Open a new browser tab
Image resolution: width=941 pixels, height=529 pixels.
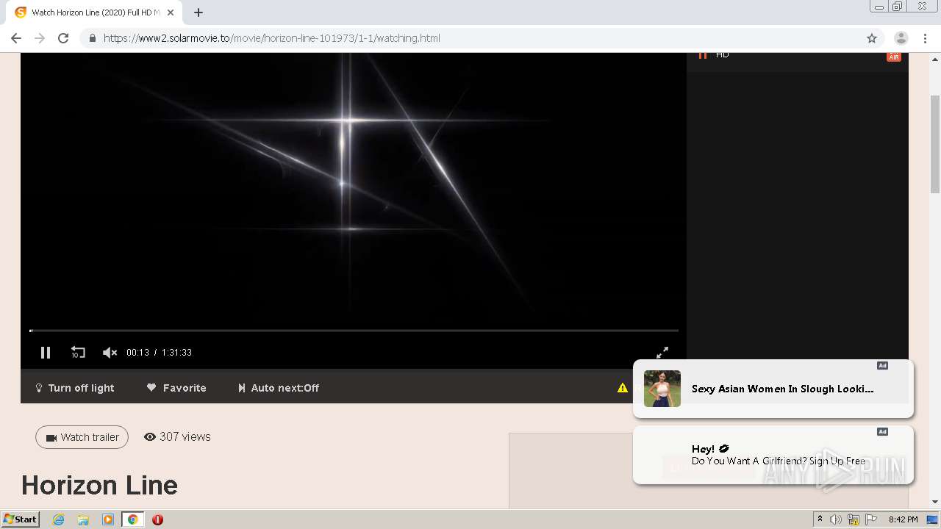click(198, 12)
